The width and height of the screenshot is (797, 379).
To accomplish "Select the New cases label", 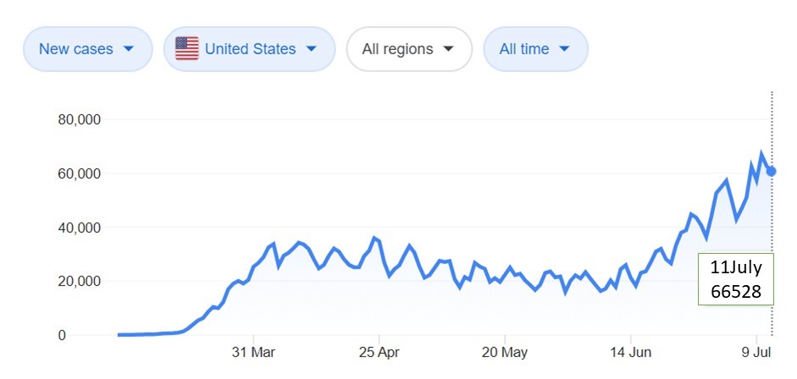I will pyautogui.click(x=77, y=49).
